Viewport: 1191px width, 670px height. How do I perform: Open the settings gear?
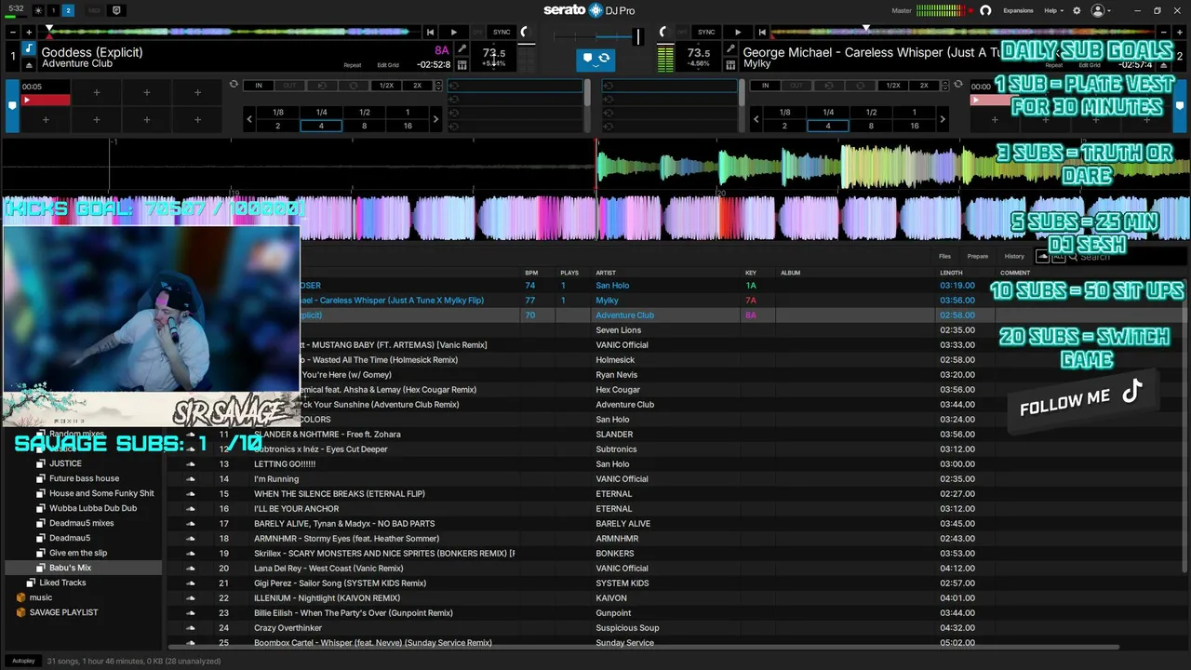coord(1077,10)
